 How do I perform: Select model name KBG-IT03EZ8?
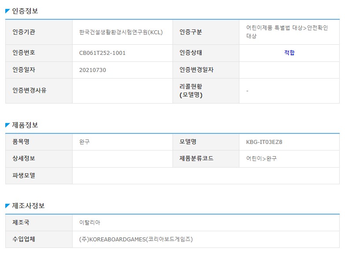pos(264,142)
